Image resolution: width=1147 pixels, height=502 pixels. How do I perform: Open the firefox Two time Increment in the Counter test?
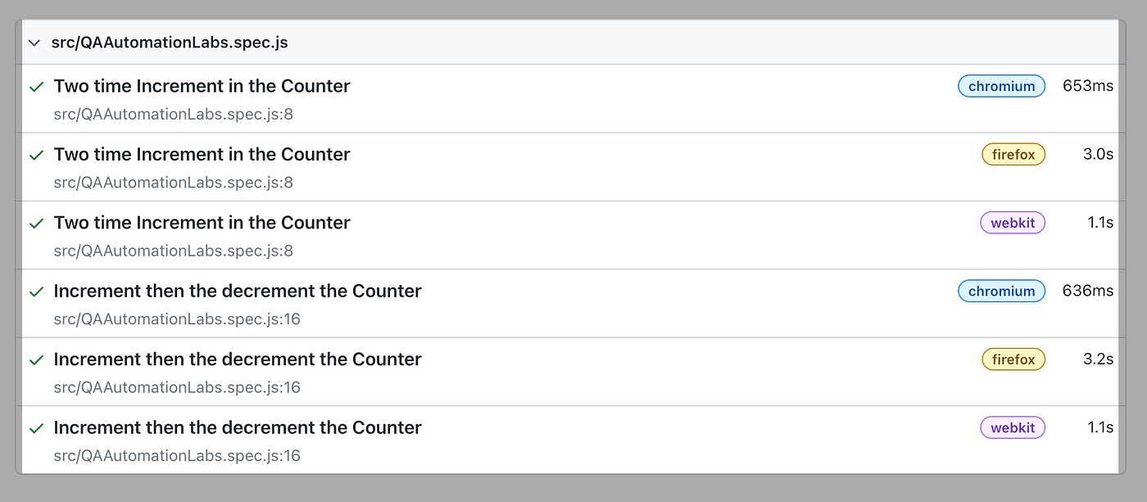pyautogui.click(x=202, y=154)
